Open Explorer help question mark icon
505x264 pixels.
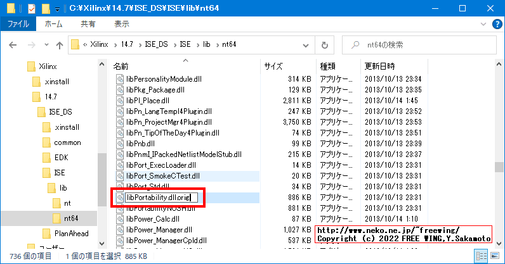497,24
